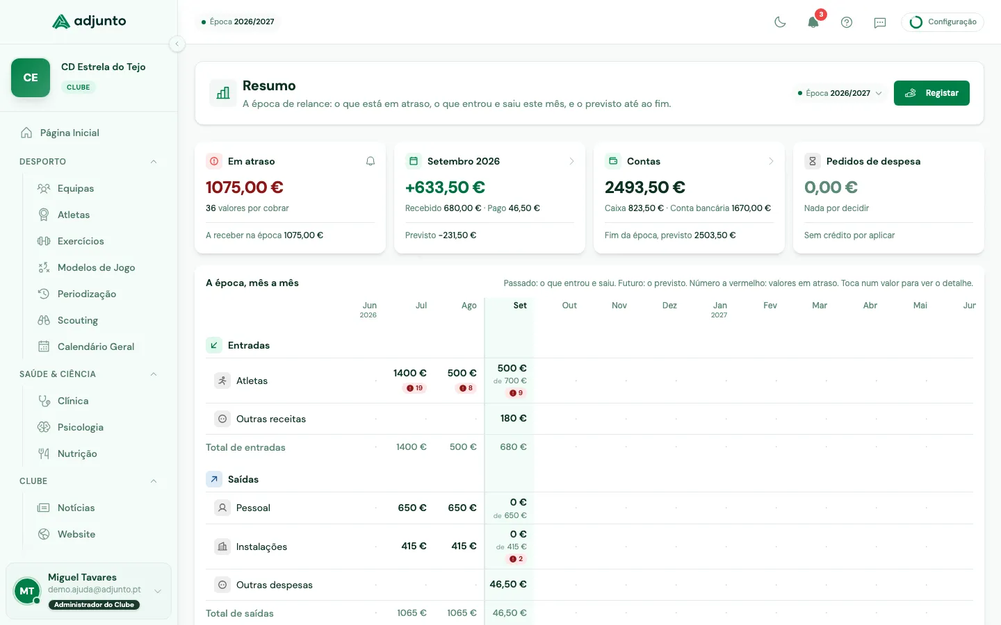Screen dimensions: 1001x625
Task: Click the MT user avatar
Action: pos(27,591)
